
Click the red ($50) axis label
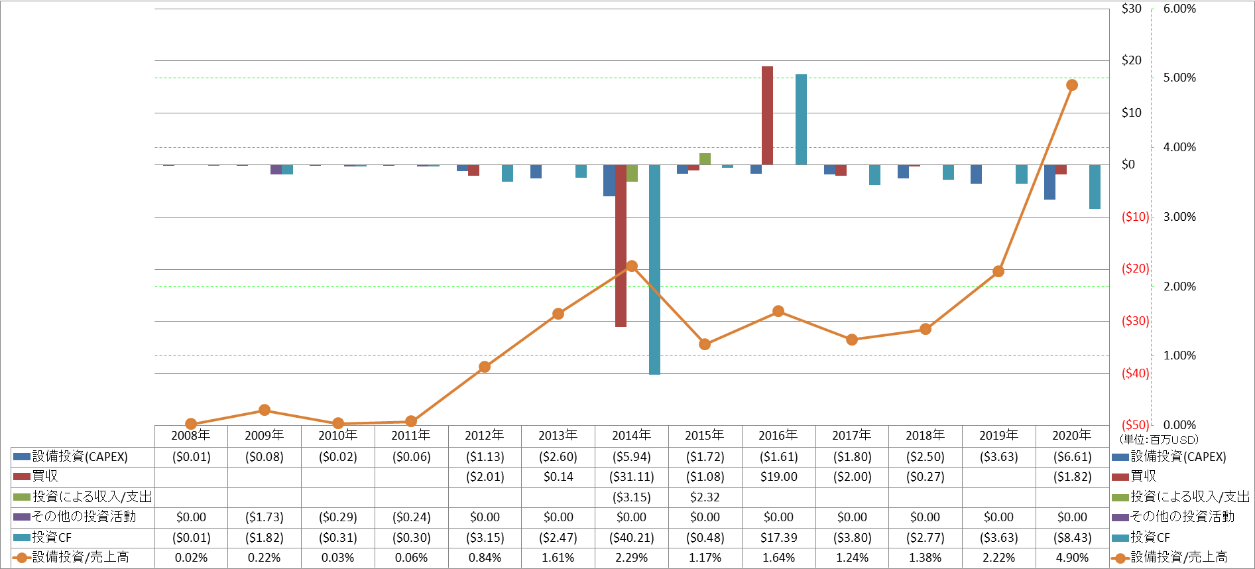(x=1136, y=425)
